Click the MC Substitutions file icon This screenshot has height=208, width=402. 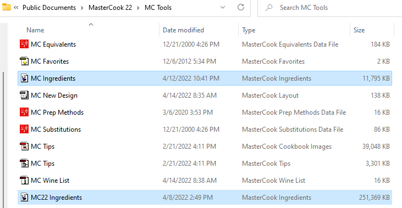24,129
